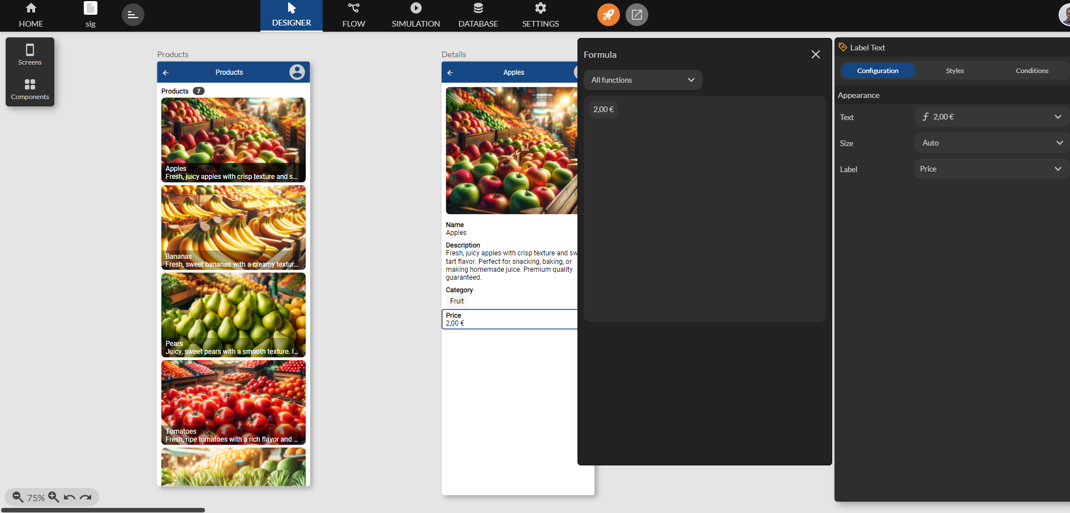
Task: Switch to the Styles tab
Action: pyautogui.click(x=955, y=71)
